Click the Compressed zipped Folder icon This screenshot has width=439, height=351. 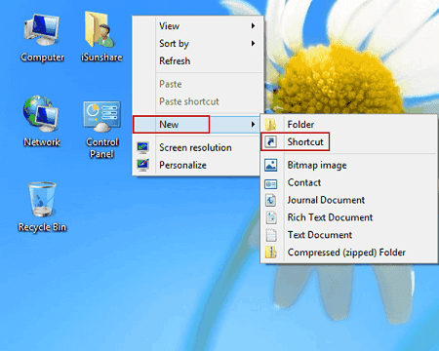tap(270, 253)
